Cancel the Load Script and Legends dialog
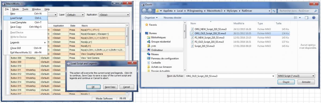 [127, 87]
